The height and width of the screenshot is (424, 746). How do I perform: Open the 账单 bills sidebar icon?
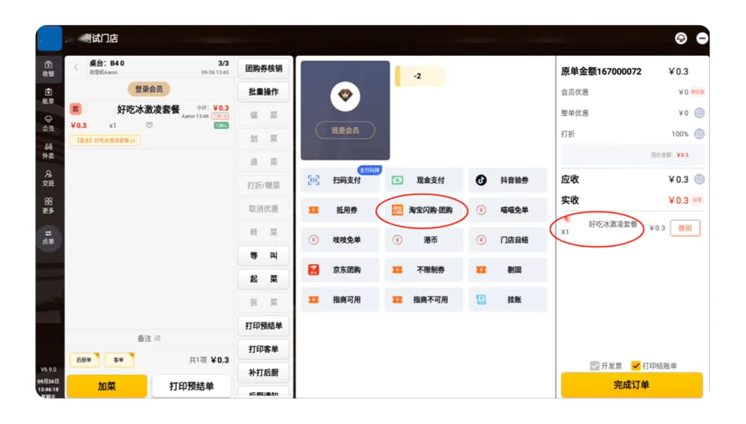48,95
